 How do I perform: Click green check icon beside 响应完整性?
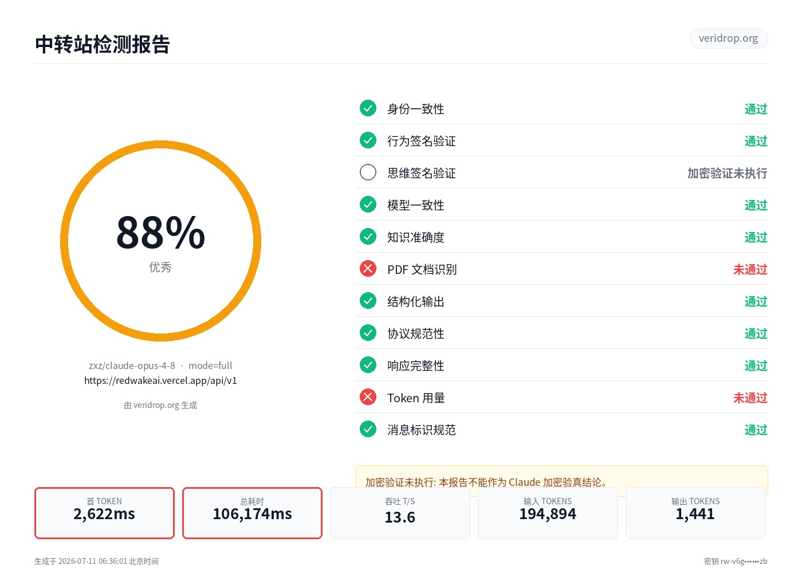(x=368, y=365)
